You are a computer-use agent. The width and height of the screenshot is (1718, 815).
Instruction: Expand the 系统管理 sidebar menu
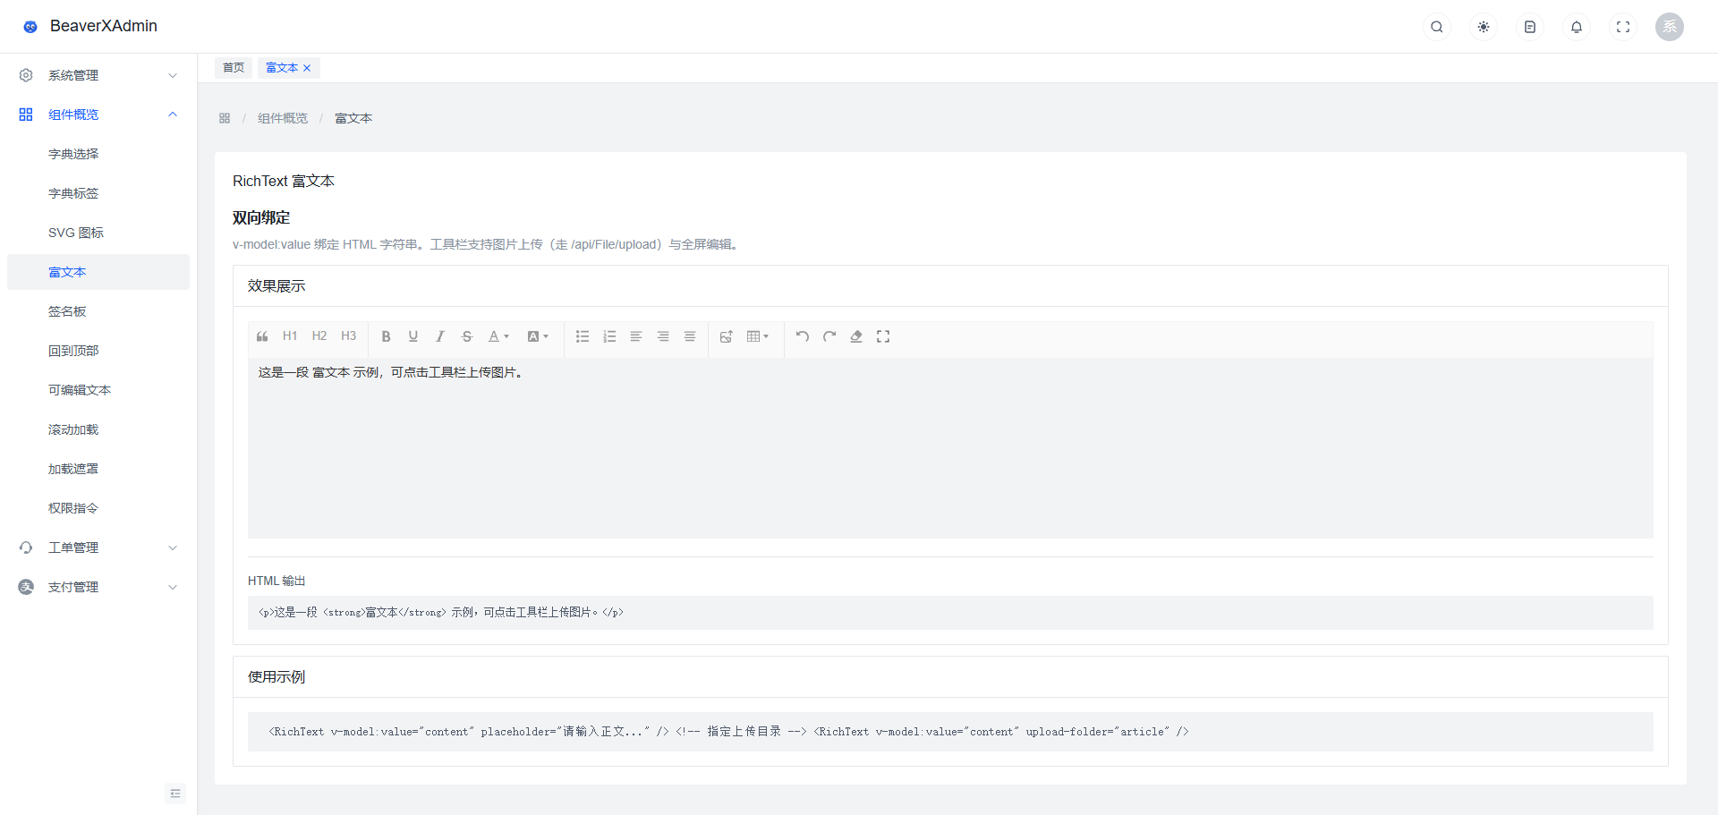point(98,75)
